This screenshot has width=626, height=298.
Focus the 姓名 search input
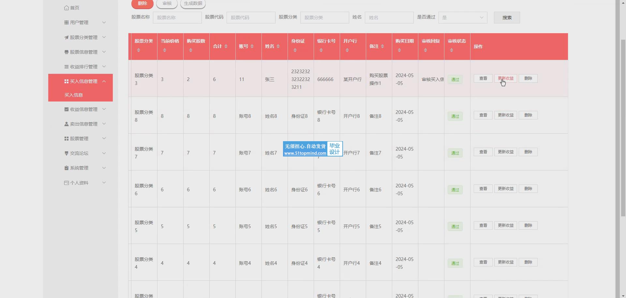point(389,18)
